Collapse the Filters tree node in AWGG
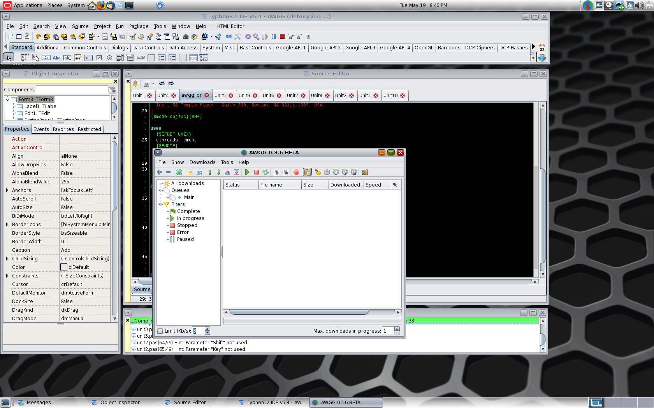 point(160,204)
